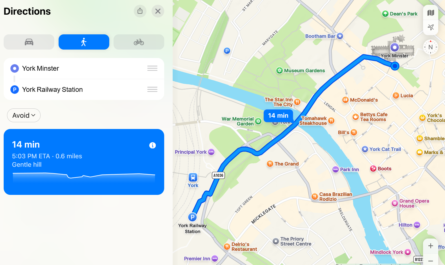445x265 pixels.
Task: Open the Museum Gardens map marker
Action: (x=279, y=70)
